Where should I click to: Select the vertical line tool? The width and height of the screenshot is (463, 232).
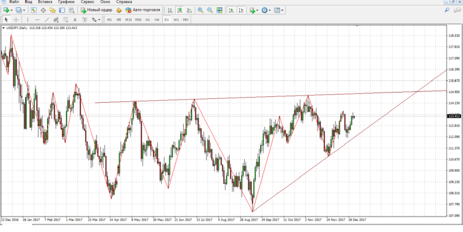pyautogui.click(x=28, y=20)
